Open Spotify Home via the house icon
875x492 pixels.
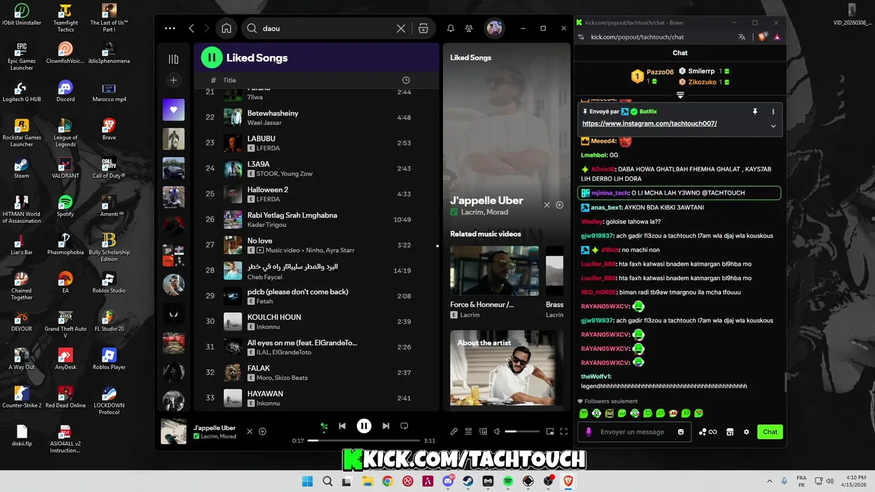click(226, 28)
